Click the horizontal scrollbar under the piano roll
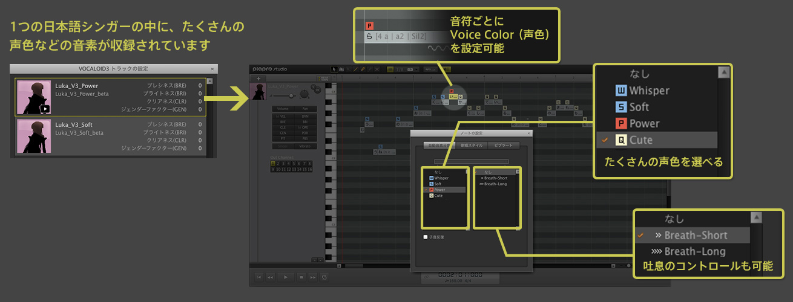 [354, 266]
